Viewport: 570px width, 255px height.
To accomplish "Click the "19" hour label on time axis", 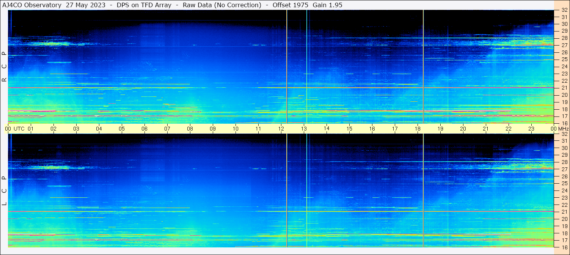I will click(440, 129).
